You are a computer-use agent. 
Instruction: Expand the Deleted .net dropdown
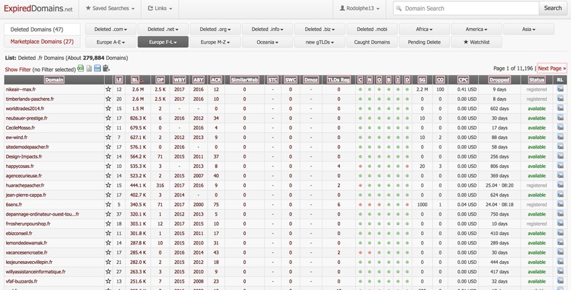pyautogui.click(x=163, y=29)
